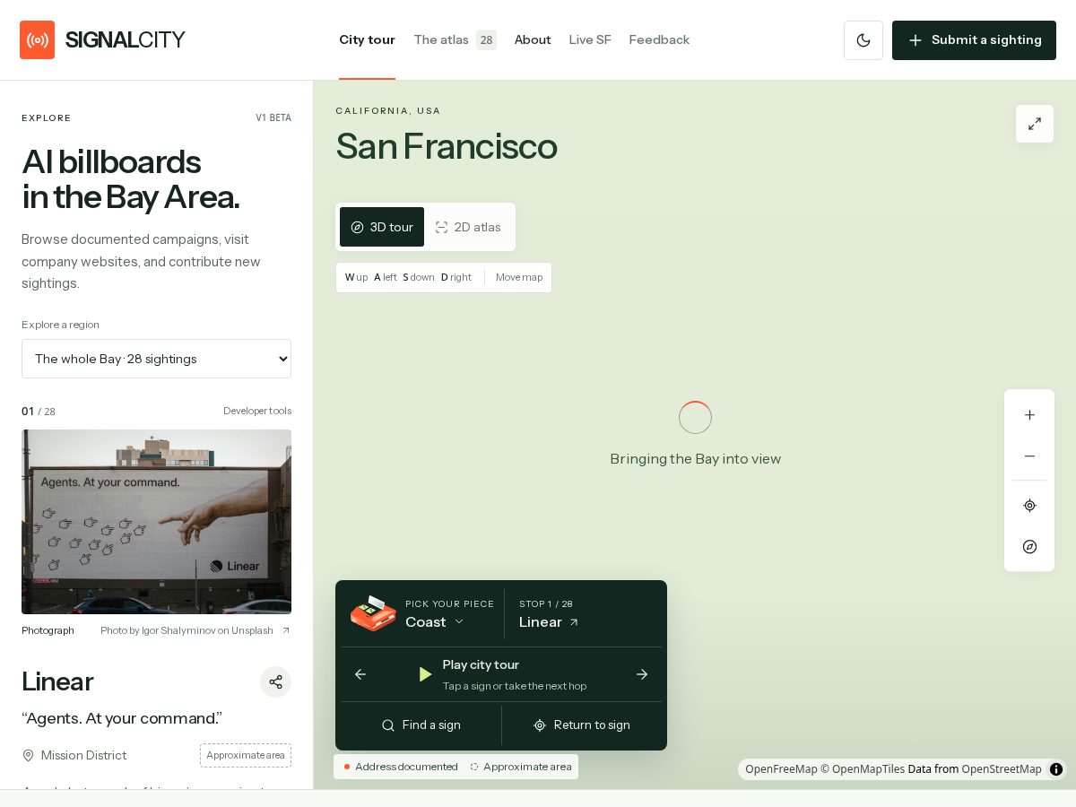Open OpenMapTiles attribution link
The height and width of the screenshot is (807, 1076).
point(863,769)
